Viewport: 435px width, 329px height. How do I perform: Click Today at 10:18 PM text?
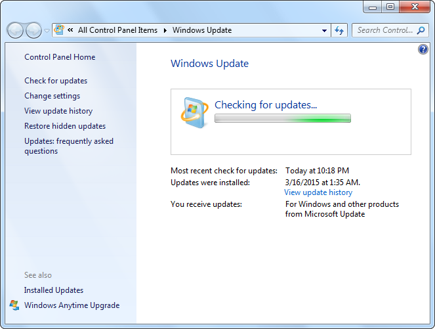pos(318,171)
